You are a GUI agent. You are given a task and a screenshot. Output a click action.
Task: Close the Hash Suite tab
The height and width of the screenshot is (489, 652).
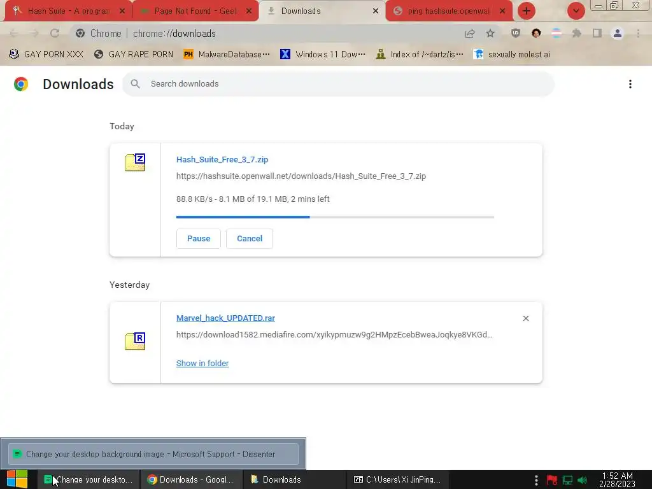pos(122,11)
